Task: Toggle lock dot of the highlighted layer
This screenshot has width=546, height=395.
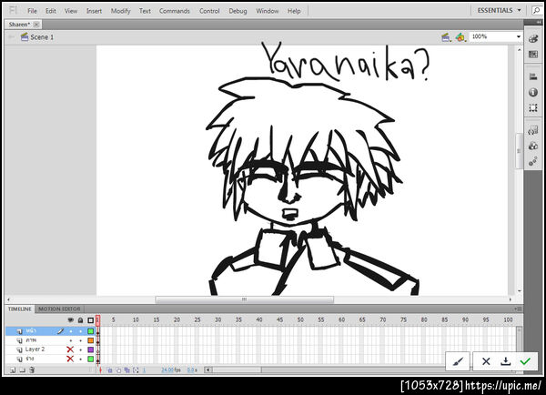Action: [x=80, y=331]
